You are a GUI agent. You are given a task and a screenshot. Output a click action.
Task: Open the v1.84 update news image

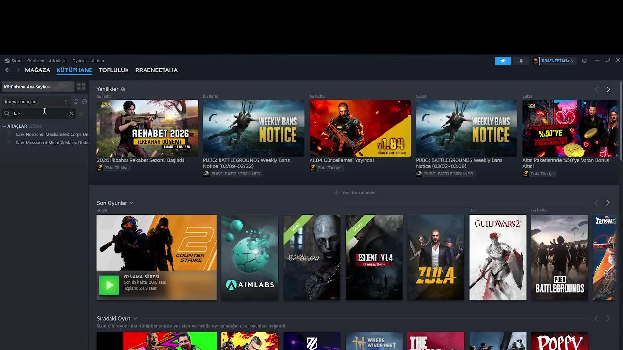pos(360,128)
